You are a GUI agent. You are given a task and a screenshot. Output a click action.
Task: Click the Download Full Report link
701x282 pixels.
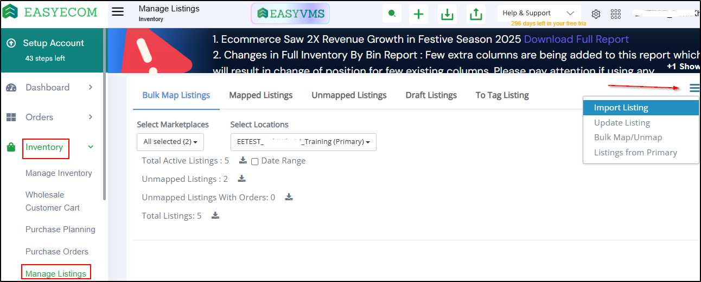pos(576,40)
